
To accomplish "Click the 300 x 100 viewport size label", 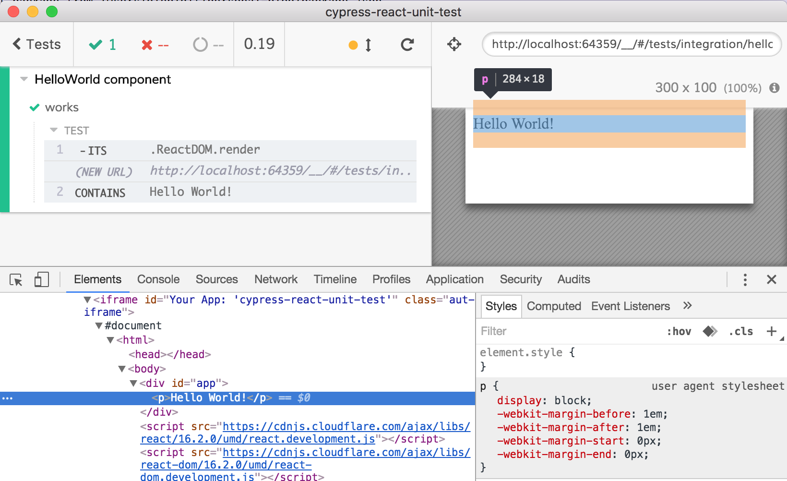I will 685,87.
